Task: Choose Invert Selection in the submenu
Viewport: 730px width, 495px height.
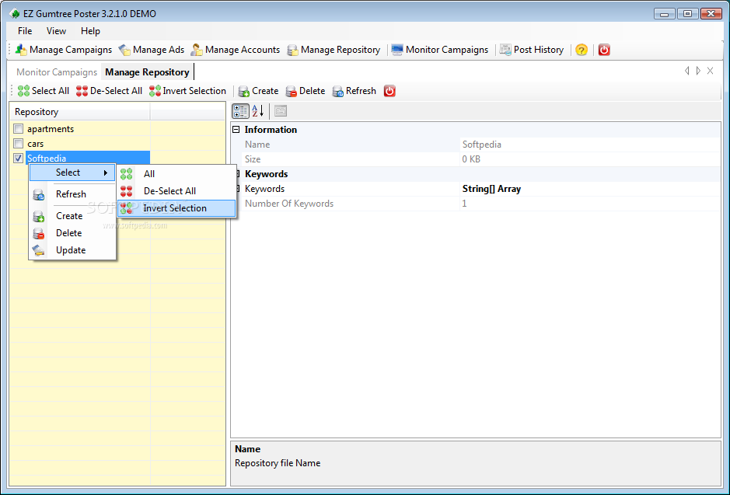Action: pos(176,208)
